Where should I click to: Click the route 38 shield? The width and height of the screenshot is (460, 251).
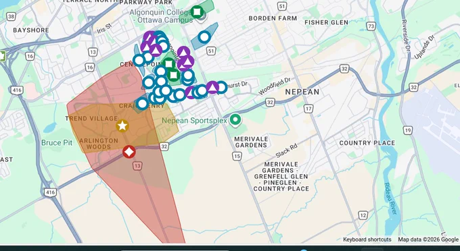coord(11,16)
